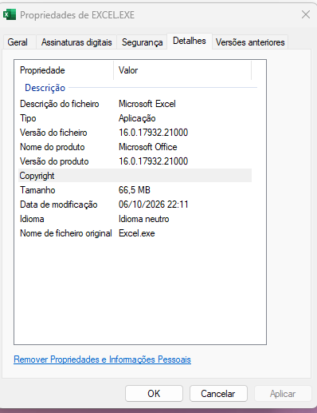Image resolution: width=317 pixels, height=413 pixels.
Task: Click the Aplicação value
Action: (137, 118)
